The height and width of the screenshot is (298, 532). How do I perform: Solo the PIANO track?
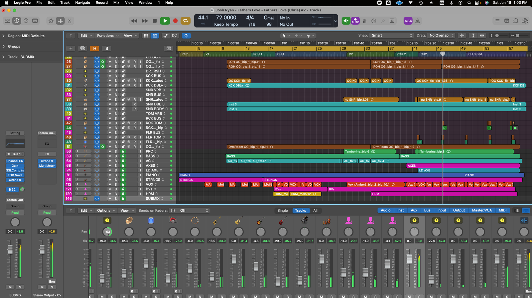point(116,175)
